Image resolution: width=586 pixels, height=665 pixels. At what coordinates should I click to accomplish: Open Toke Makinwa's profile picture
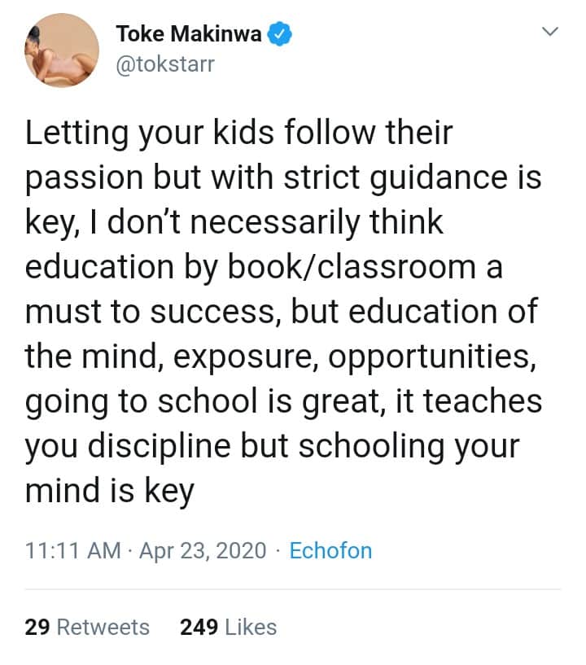[61, 50]
